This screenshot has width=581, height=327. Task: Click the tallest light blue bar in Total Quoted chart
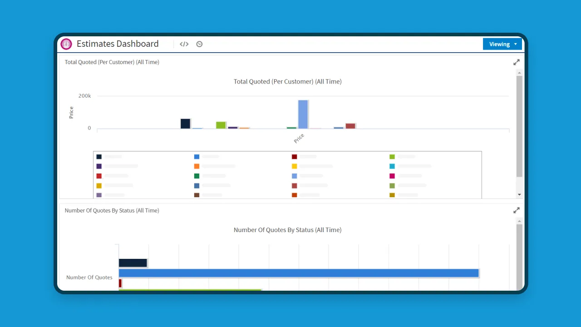click(x=303, y=114)
